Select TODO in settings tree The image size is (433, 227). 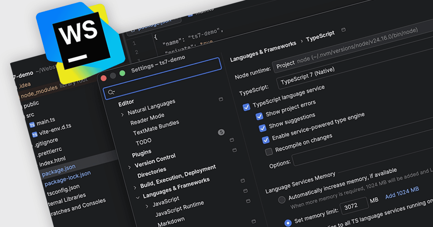click(144, 141)
